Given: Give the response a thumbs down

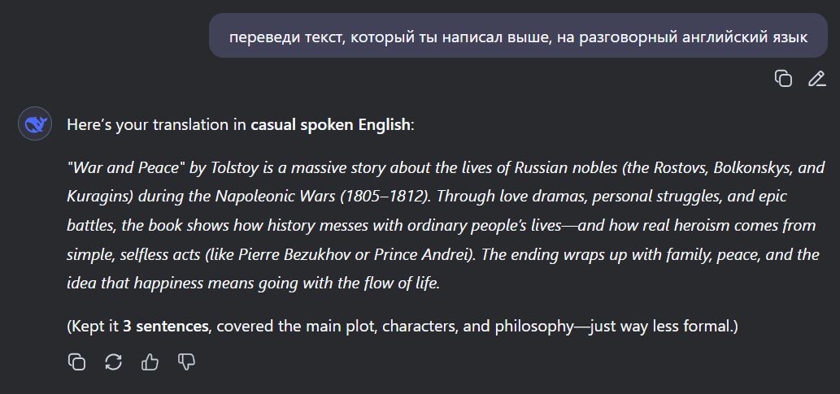Looking at the screenshot, I should coord(186,362).
